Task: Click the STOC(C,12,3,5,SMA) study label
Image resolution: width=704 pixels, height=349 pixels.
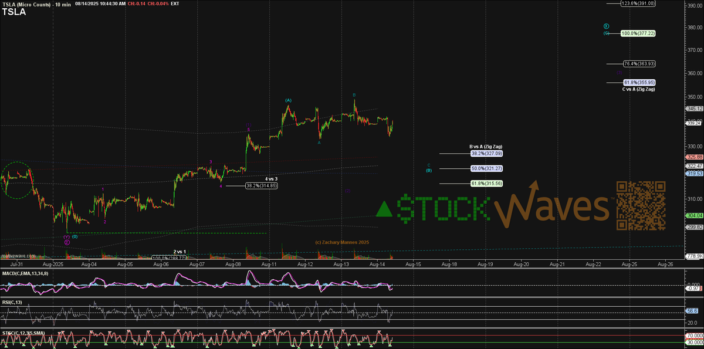Action: 23,333
